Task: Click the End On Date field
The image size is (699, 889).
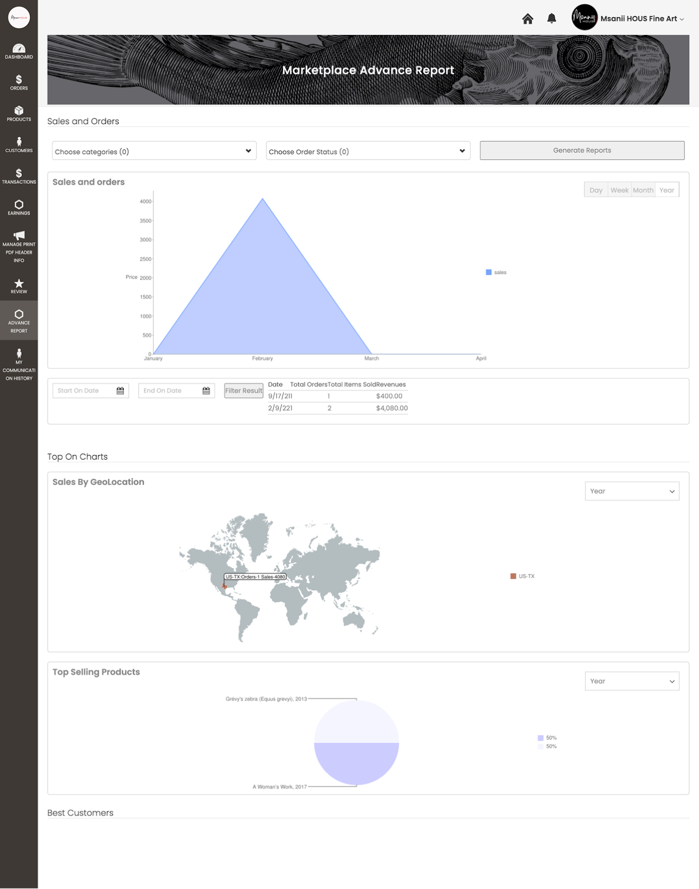Action: (x=177, y=391)
